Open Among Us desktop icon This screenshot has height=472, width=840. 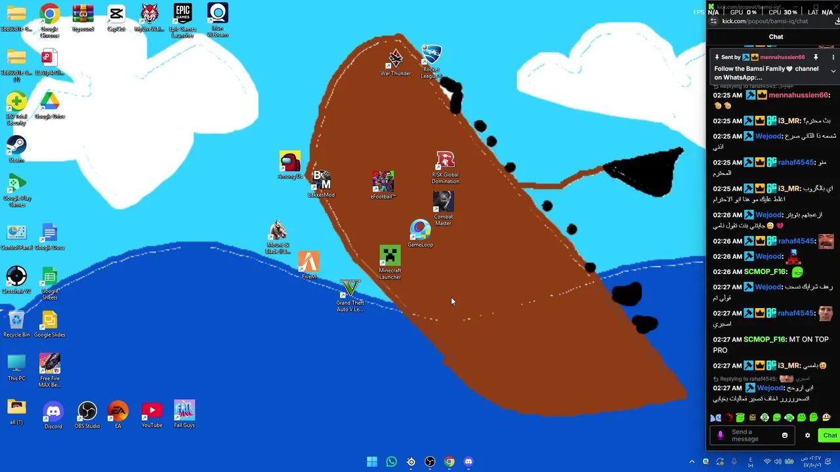(290, 165)
